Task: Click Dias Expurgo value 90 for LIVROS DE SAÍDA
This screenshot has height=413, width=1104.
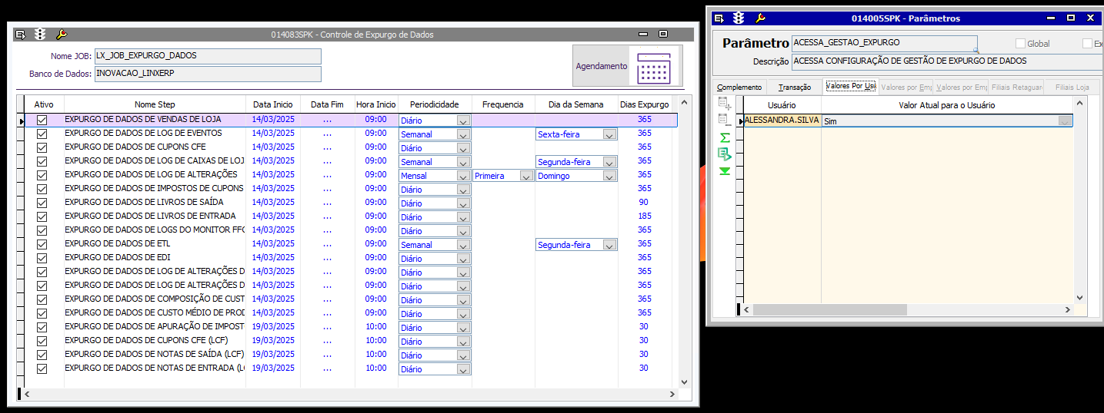Action: pos(645,203)
